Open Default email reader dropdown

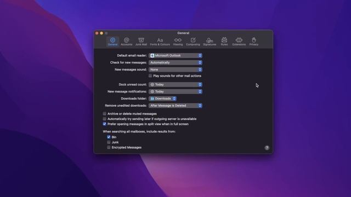175,55
